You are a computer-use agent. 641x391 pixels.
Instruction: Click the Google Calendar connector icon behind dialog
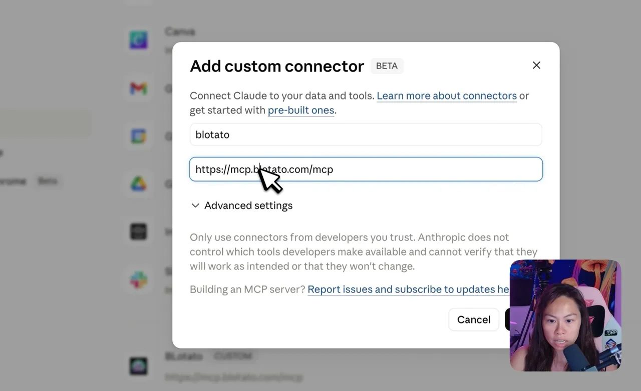[138, 136]
